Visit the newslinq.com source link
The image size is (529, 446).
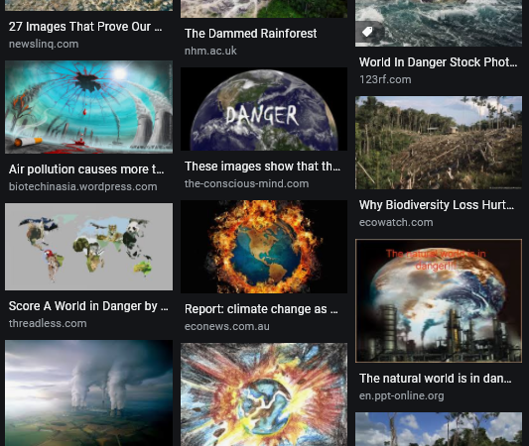pos(44,45)
